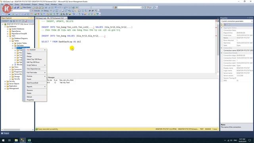The image size is (254, 143).
Task: Open the Help menu
Action: click(x=60, y=4)
